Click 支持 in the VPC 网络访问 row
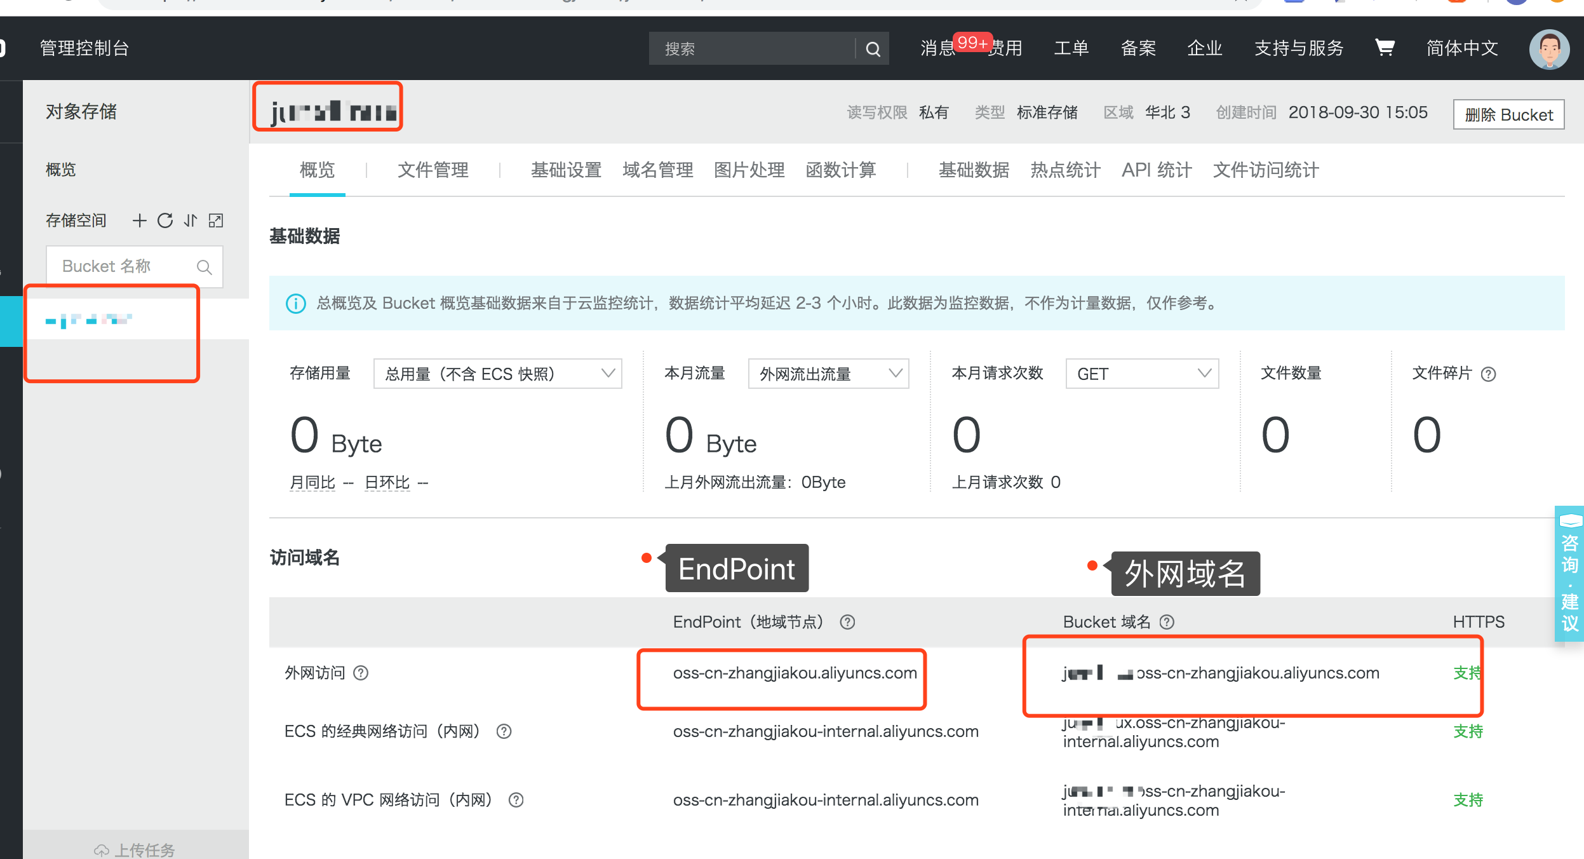The height and width of the screenshot is (859, 1584). pos(1468,800)
